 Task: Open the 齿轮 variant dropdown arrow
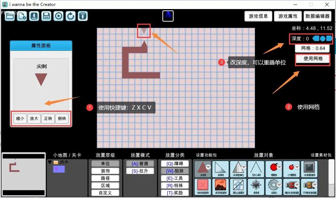click(279, 184)
